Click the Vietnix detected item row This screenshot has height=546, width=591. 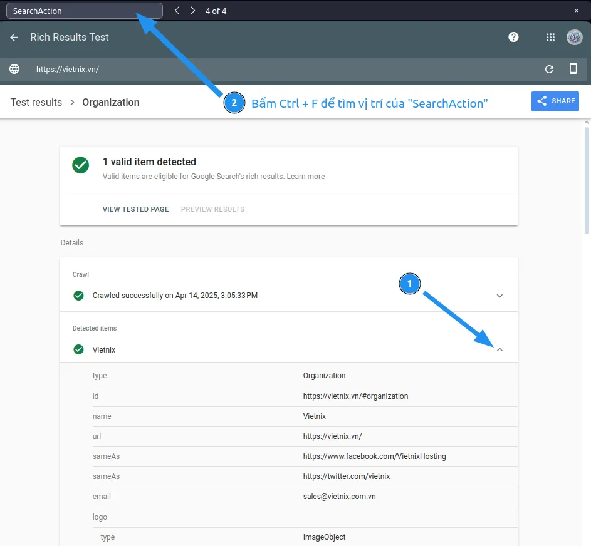[289, 350]
